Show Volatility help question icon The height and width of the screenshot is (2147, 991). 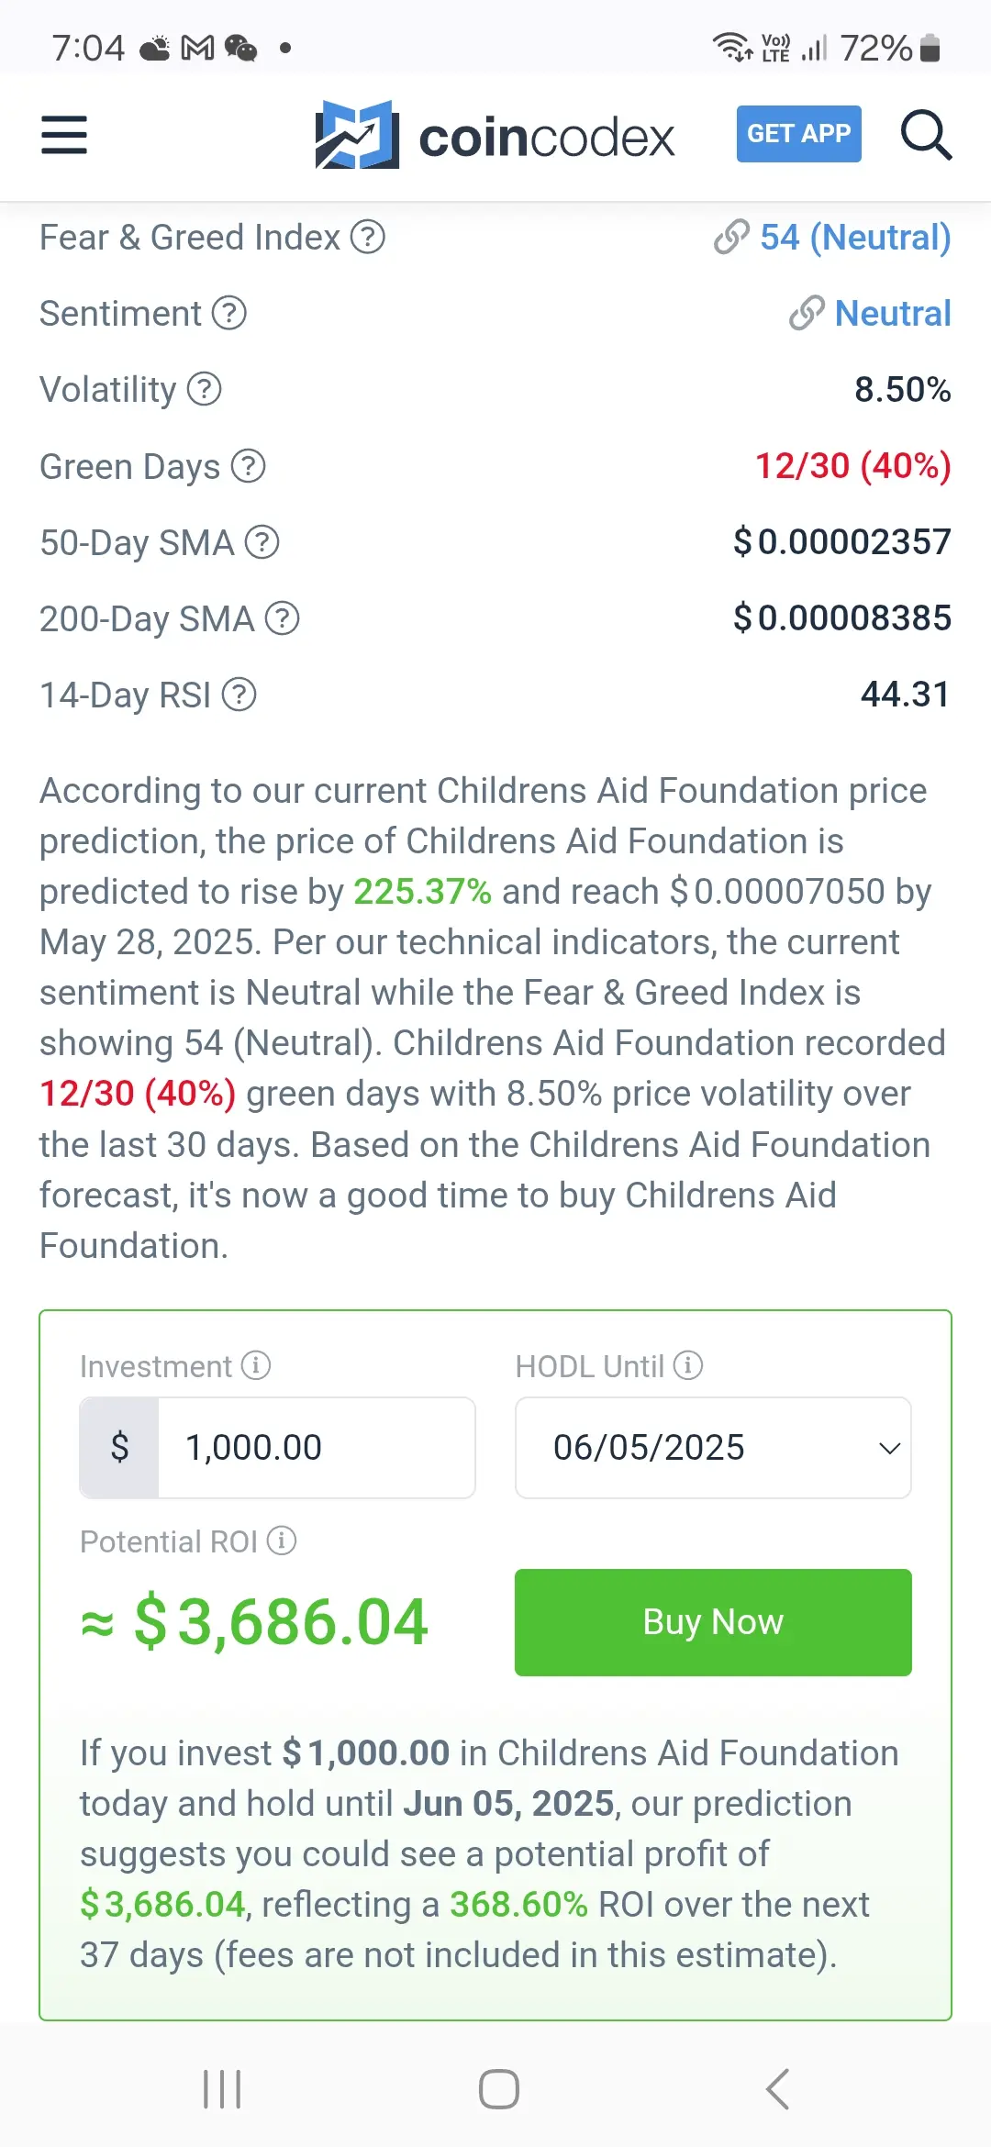205,389
